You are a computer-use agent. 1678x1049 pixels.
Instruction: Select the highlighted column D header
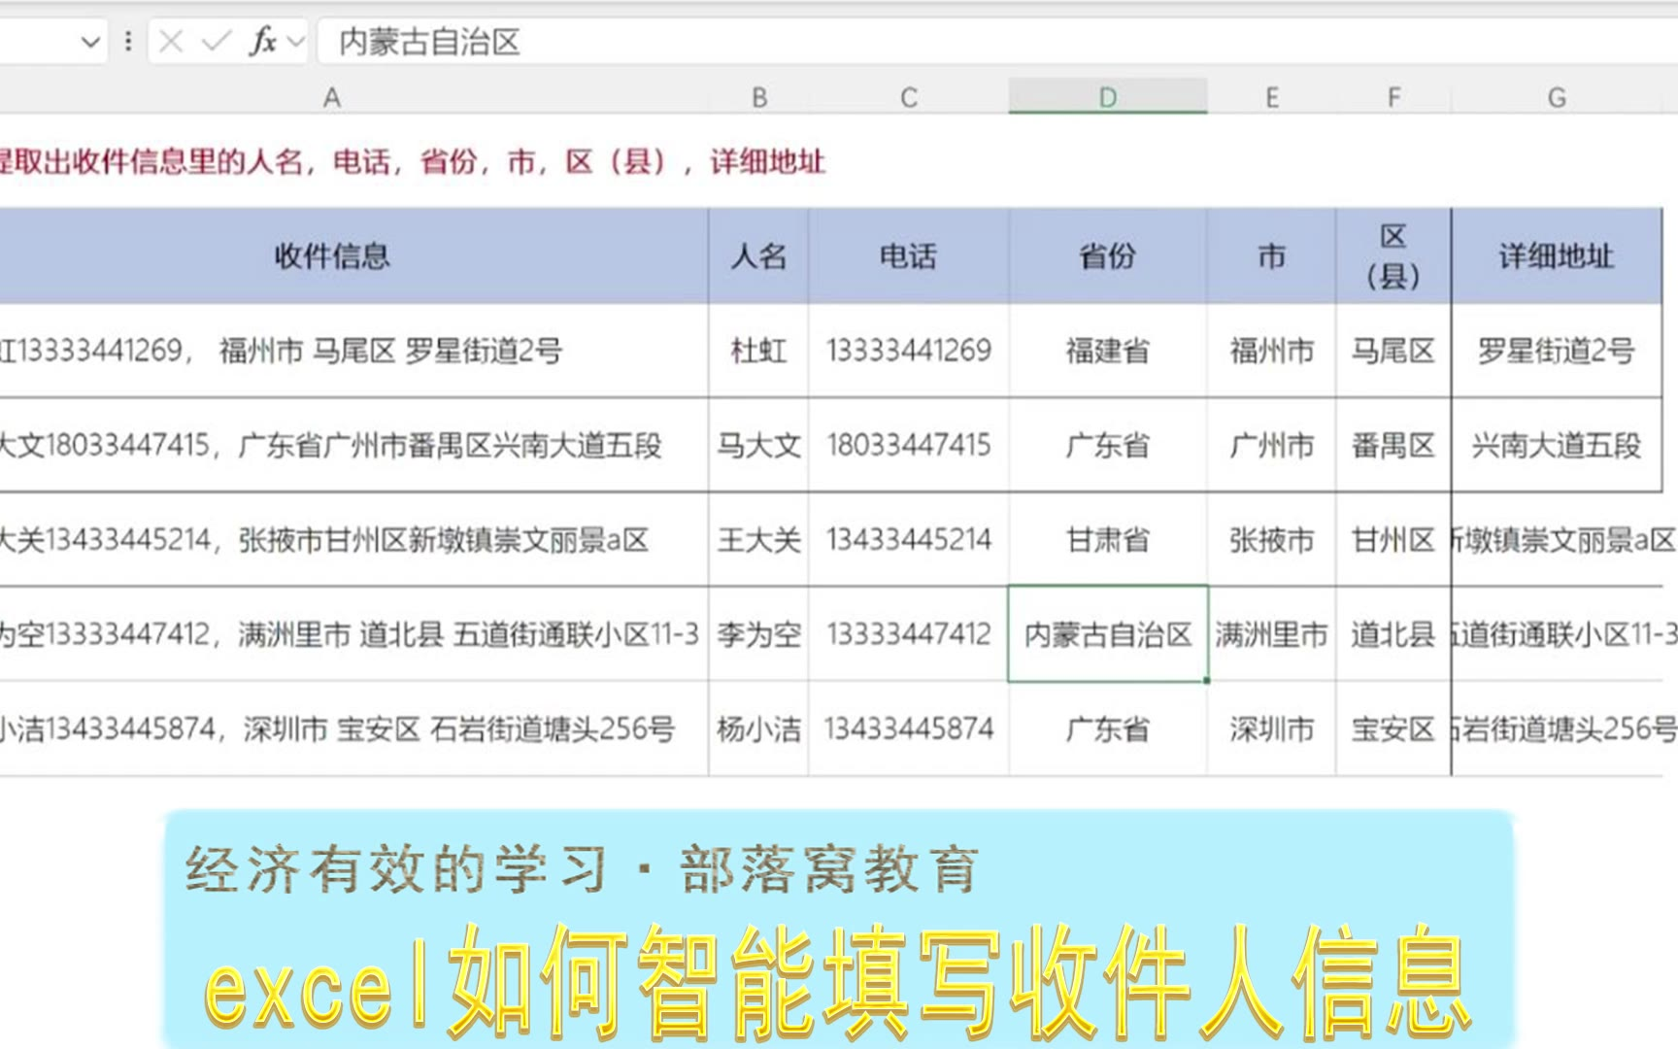[1108, 97]
